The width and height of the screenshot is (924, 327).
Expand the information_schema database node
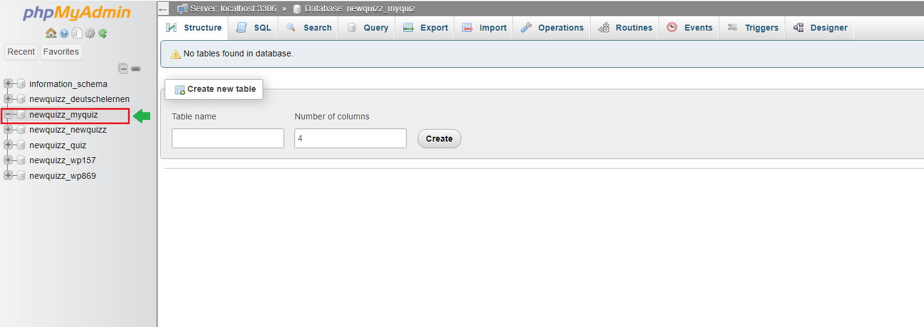[x=8, y=84]
